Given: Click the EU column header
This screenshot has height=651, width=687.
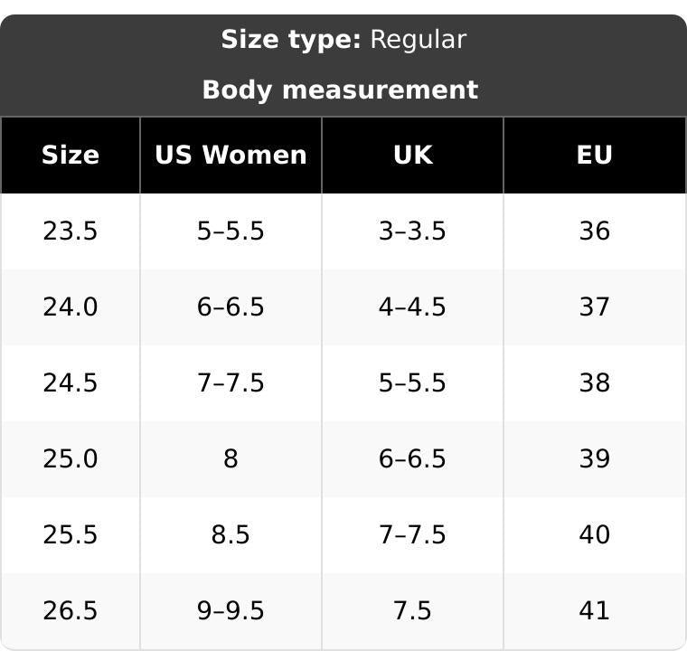Looking at the screenshot, I should point(595,155).
